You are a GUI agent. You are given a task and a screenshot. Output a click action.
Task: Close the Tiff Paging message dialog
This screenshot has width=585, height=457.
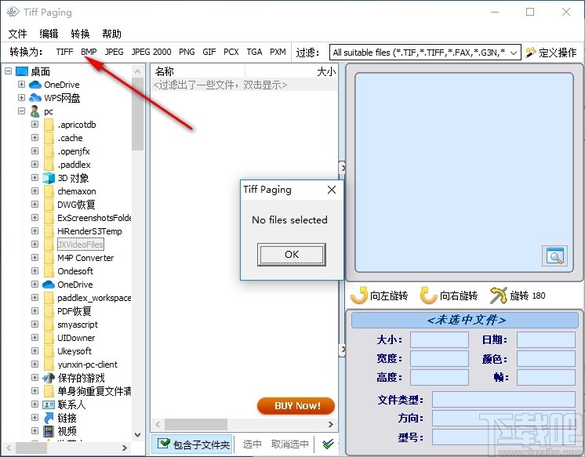[331, 190]
